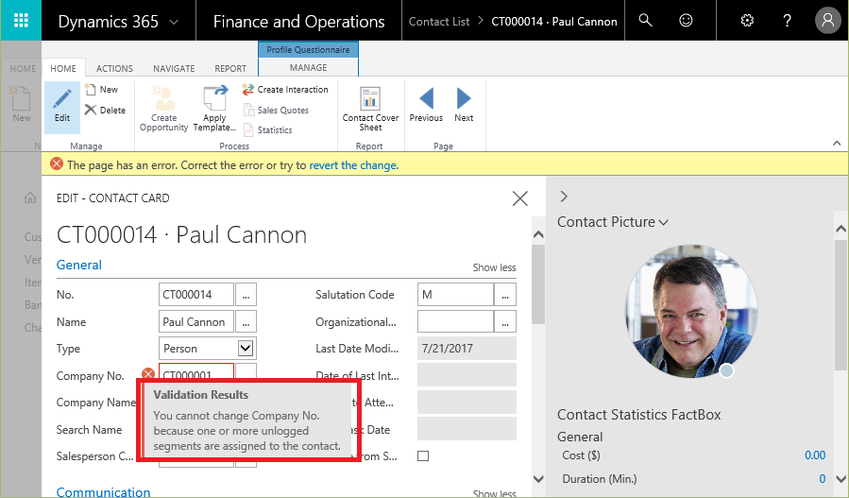Viewport: 849px width, 498px height.
Task: Click the Edit pencil button
Action: click(62, 107)
